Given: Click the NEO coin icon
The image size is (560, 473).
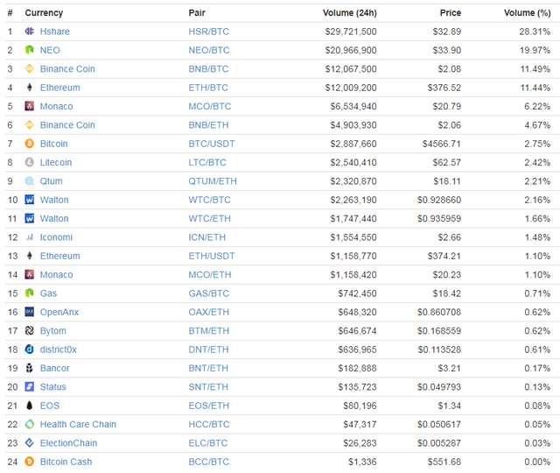Looking at the screenshot, I should pos(29,50).
